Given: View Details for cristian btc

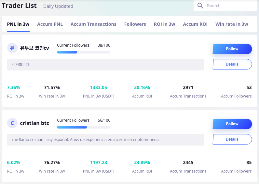Looking at the screenshot, I should click(232, 139).
